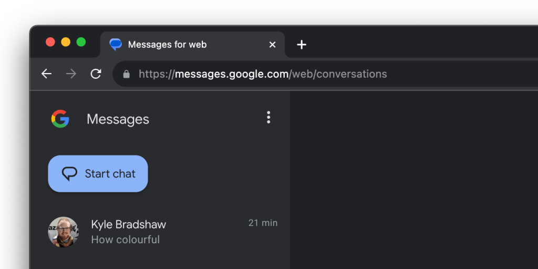Open the three-dot menu beside Messages
The height and width of the screenshot is (269, 538).
click(268, 118)
